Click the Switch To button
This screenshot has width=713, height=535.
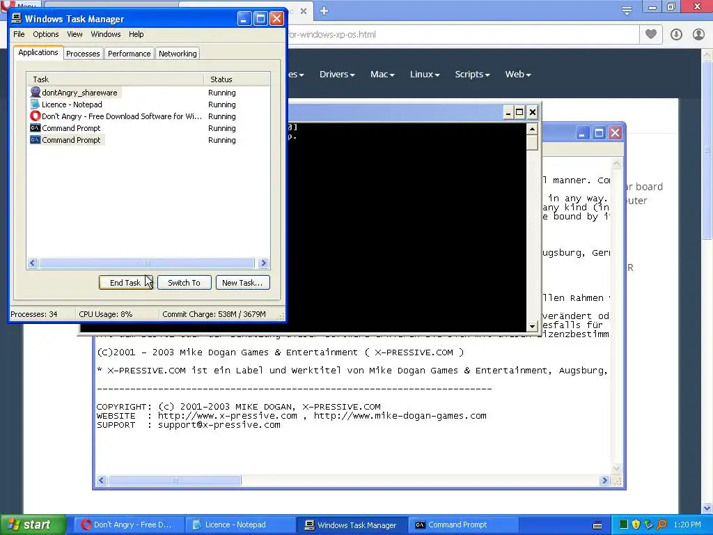(184, 283)
